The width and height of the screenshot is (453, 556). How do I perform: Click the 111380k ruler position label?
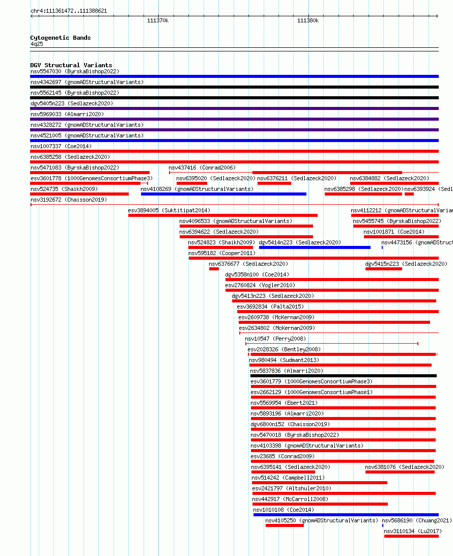point(308,20)
